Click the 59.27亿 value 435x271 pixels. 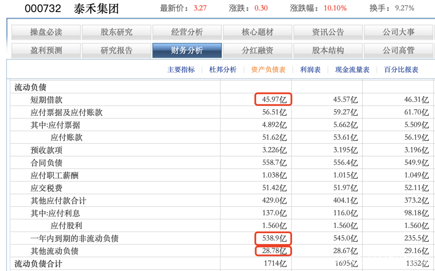[x=346, y=112]
